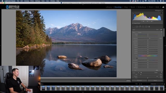Image resolution: width=166 pixels, height=93 pixels.
Task: Collapse the effect sliders disclosure triangle
Action: pos(162,32)
